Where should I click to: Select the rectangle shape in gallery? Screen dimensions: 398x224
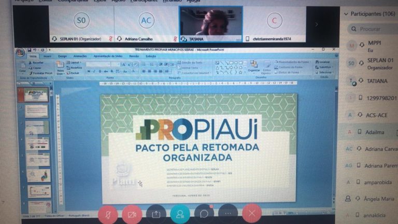point(231,62)
